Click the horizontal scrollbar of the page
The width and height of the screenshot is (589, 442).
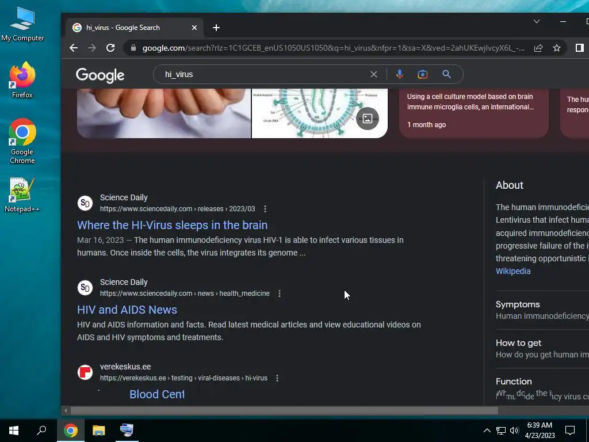(284, 411)
